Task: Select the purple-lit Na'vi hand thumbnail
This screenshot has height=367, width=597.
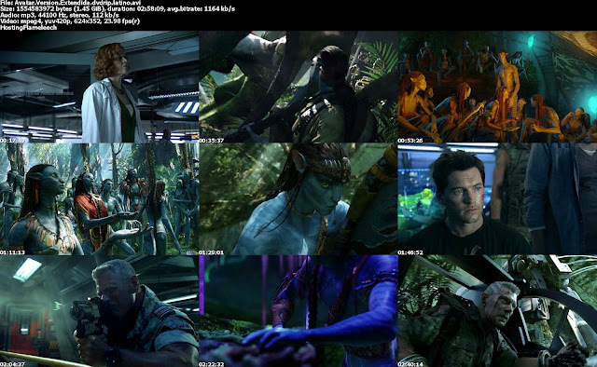Action: point(298,311)
